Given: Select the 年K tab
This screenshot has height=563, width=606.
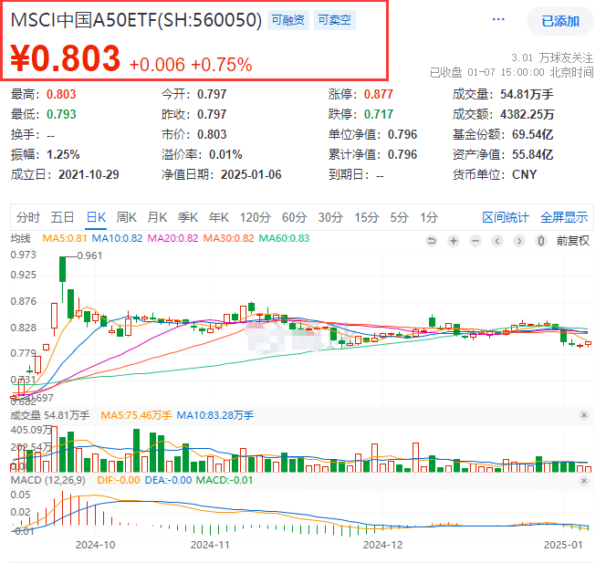Looking at the screenshot, I should [218, 217].
